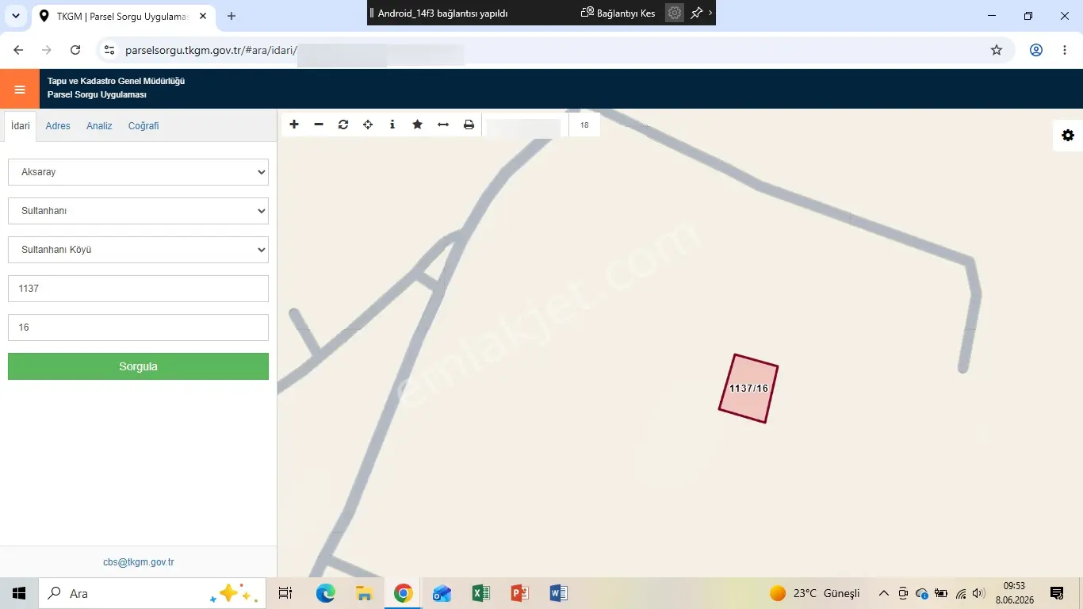Open the tab search chevron
This screenshot has width=1083, height=609.
[x=15, y=16]
